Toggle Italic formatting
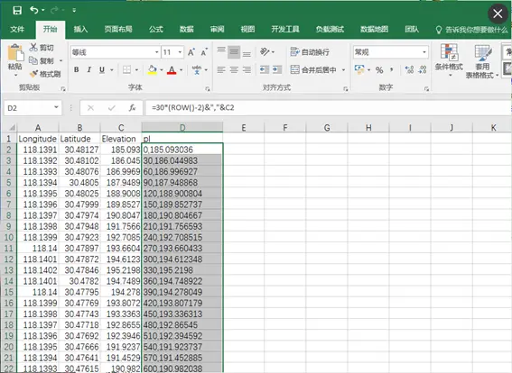Viewport: 512px width, 373px height. [x=88, y=69]
